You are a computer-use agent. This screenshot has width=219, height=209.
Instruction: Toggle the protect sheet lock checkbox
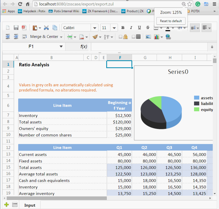120,37
